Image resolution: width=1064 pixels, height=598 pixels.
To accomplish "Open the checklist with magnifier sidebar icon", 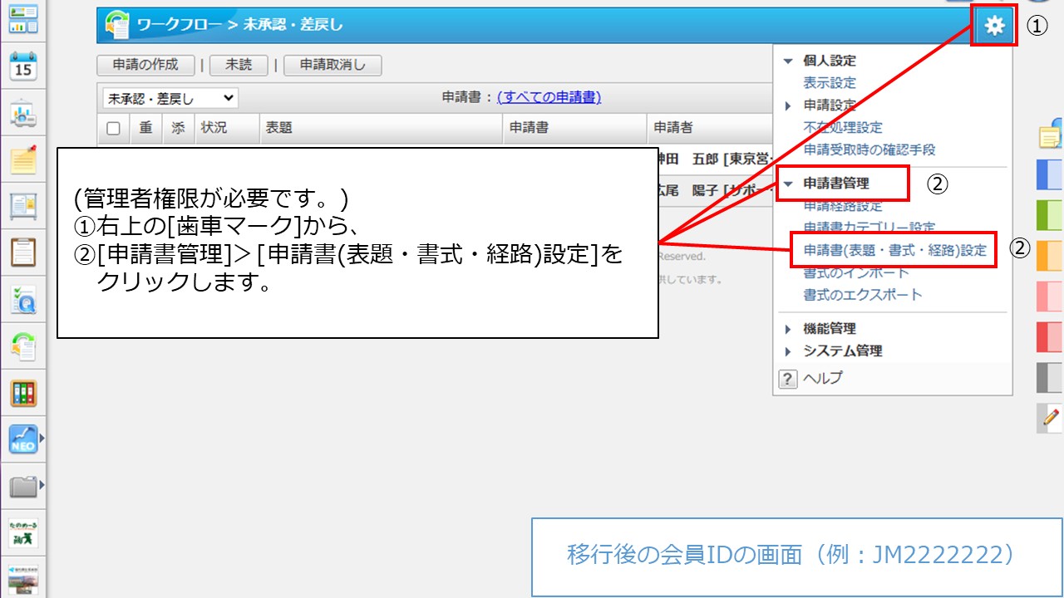I will (23, 298).
